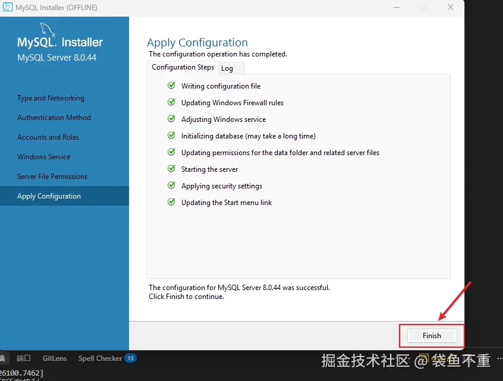Click 'Writing configuration file' step text
Viewport: 503px width, 381px height.
[x=221, y=86]
